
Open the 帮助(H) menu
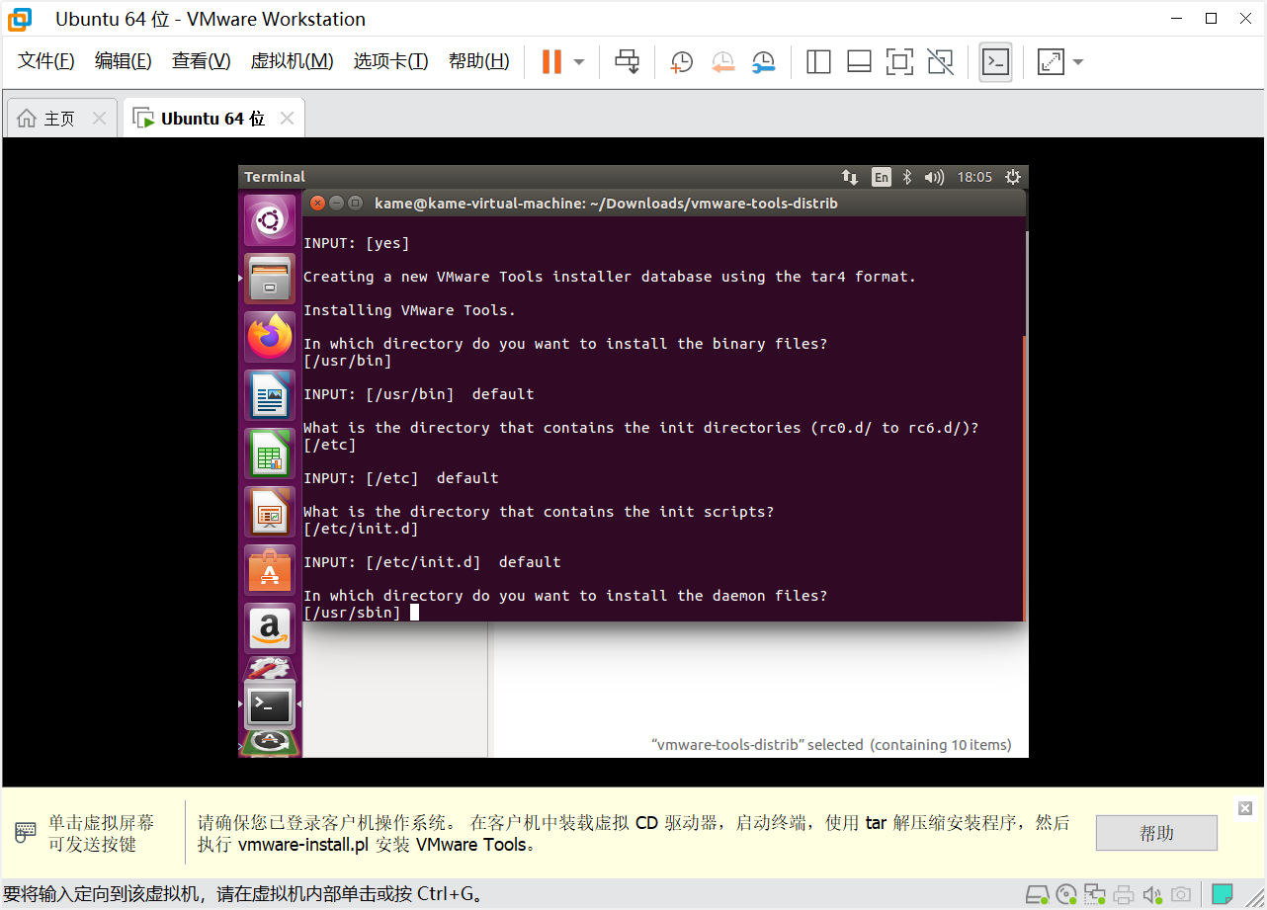click(x=479, y=61)
